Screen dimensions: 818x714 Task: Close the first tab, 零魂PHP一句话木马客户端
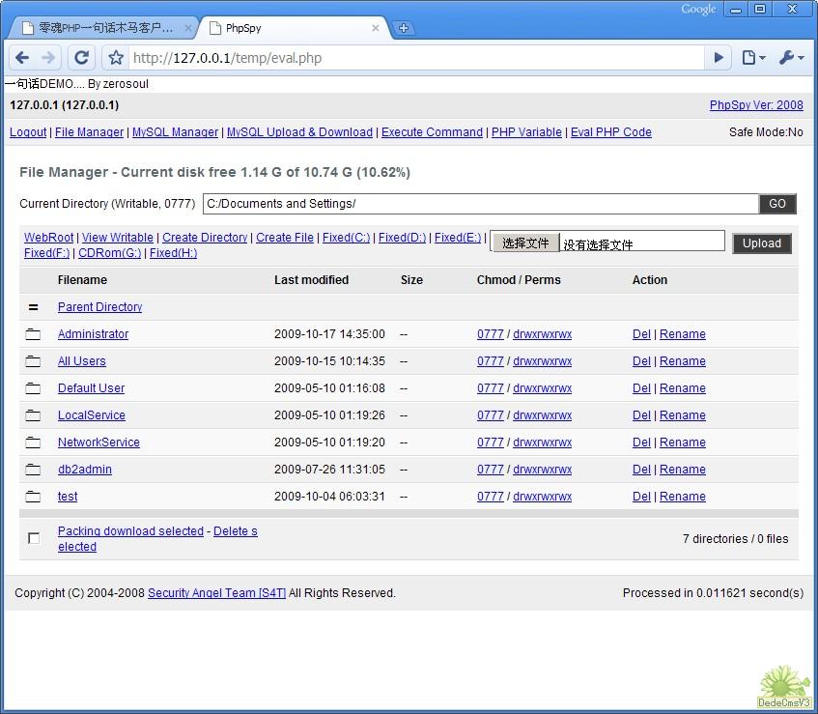(x=187, y=28)
